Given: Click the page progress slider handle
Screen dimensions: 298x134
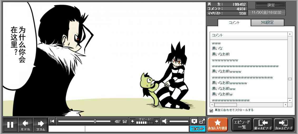Looking at the screenshot, I should [x=95, y=121].
